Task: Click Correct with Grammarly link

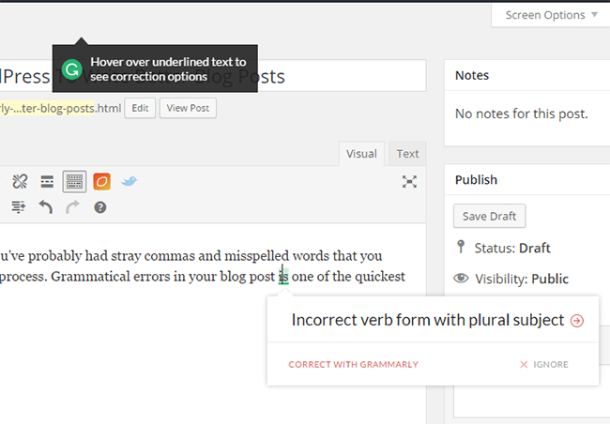Action: (353, 364)
